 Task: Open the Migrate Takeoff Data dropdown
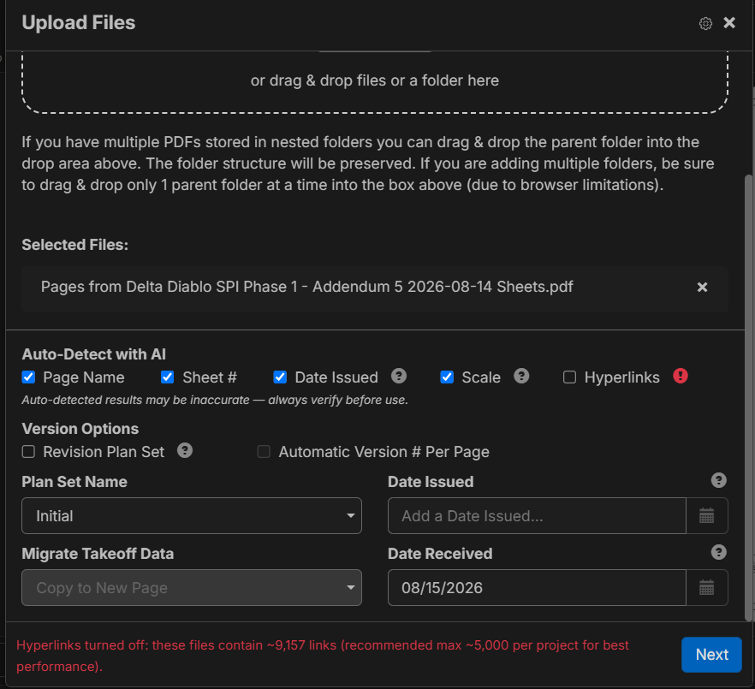coord(192,588)
